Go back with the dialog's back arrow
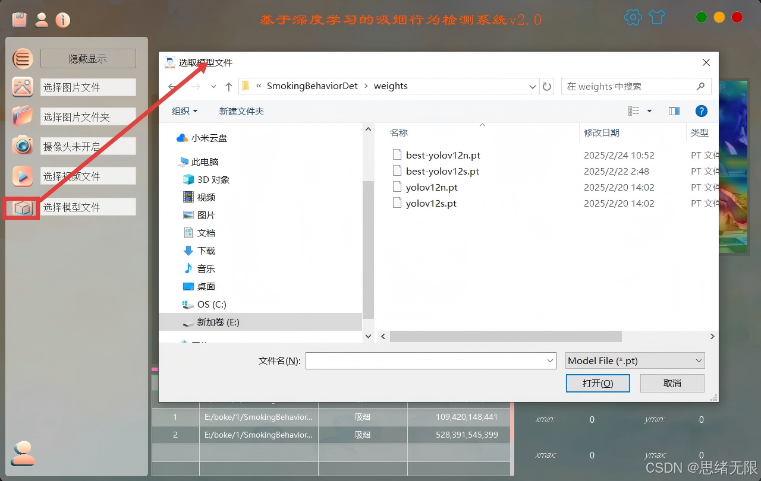This screenshot has height=481, width=761. [172, 87]
